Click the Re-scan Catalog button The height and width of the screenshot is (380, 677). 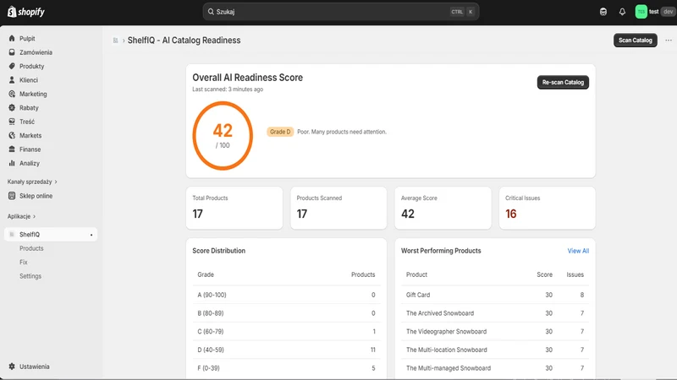[x=563, y=82]
